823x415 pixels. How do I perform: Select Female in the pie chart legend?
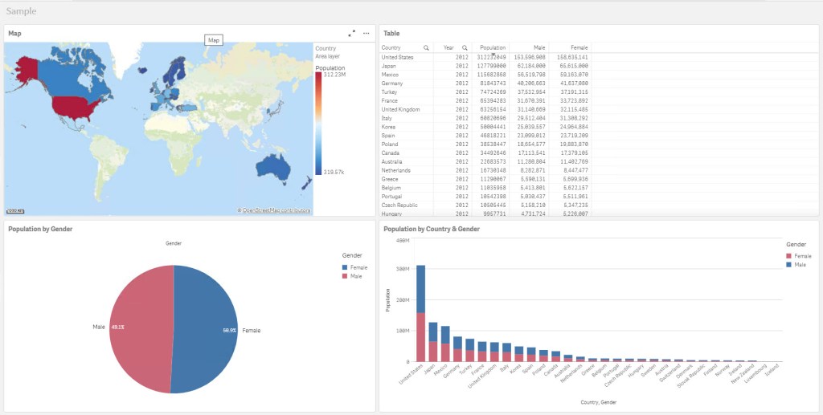click(358, 266)
